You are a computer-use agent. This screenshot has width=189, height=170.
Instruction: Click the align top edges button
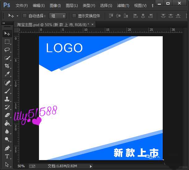click(110, 16)
